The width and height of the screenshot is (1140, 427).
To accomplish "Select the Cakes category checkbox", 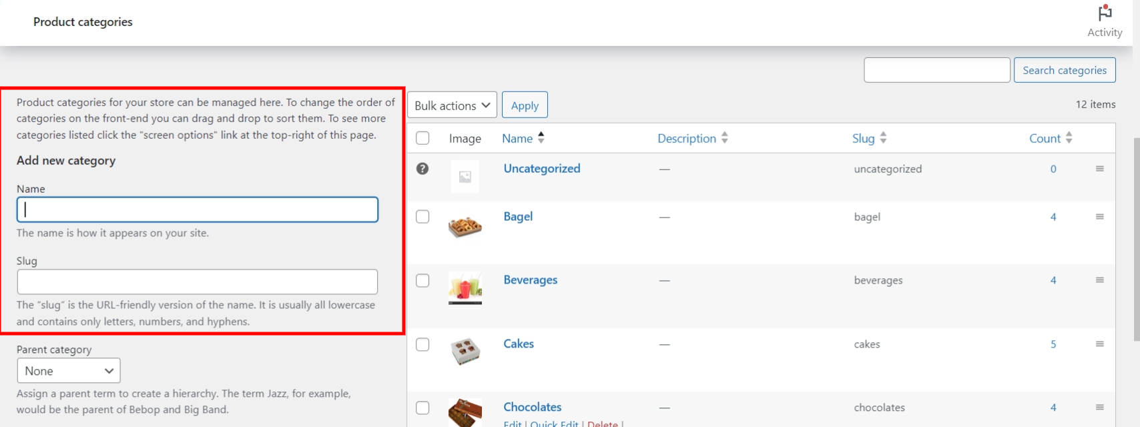I will [422, 344].
